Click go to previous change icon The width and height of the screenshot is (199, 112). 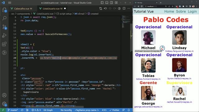point(105,8)
